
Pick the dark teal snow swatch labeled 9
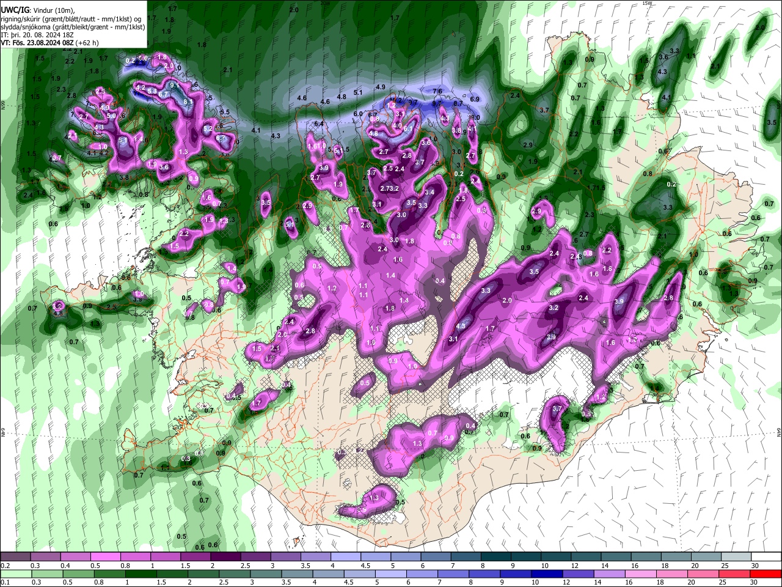[525, 557]
